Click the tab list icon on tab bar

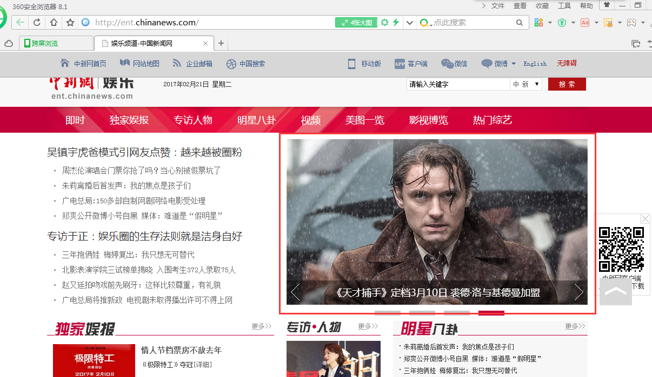636,44
